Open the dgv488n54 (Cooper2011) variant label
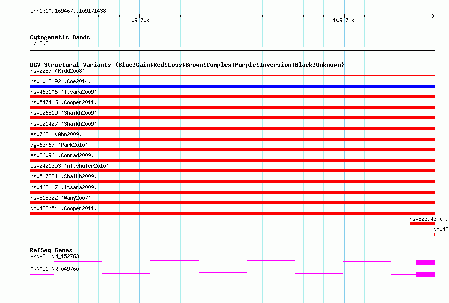The width and height of the screenshot is (449, 303). [64, 208]
